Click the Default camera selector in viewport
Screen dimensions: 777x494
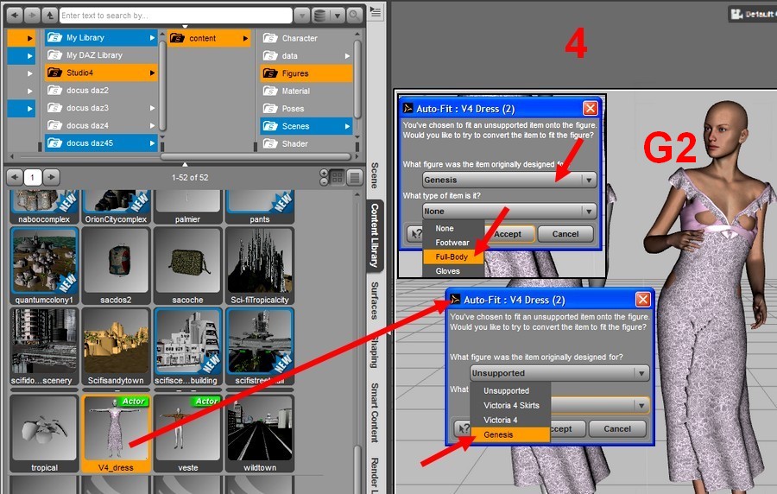click(x=752, y=15)
